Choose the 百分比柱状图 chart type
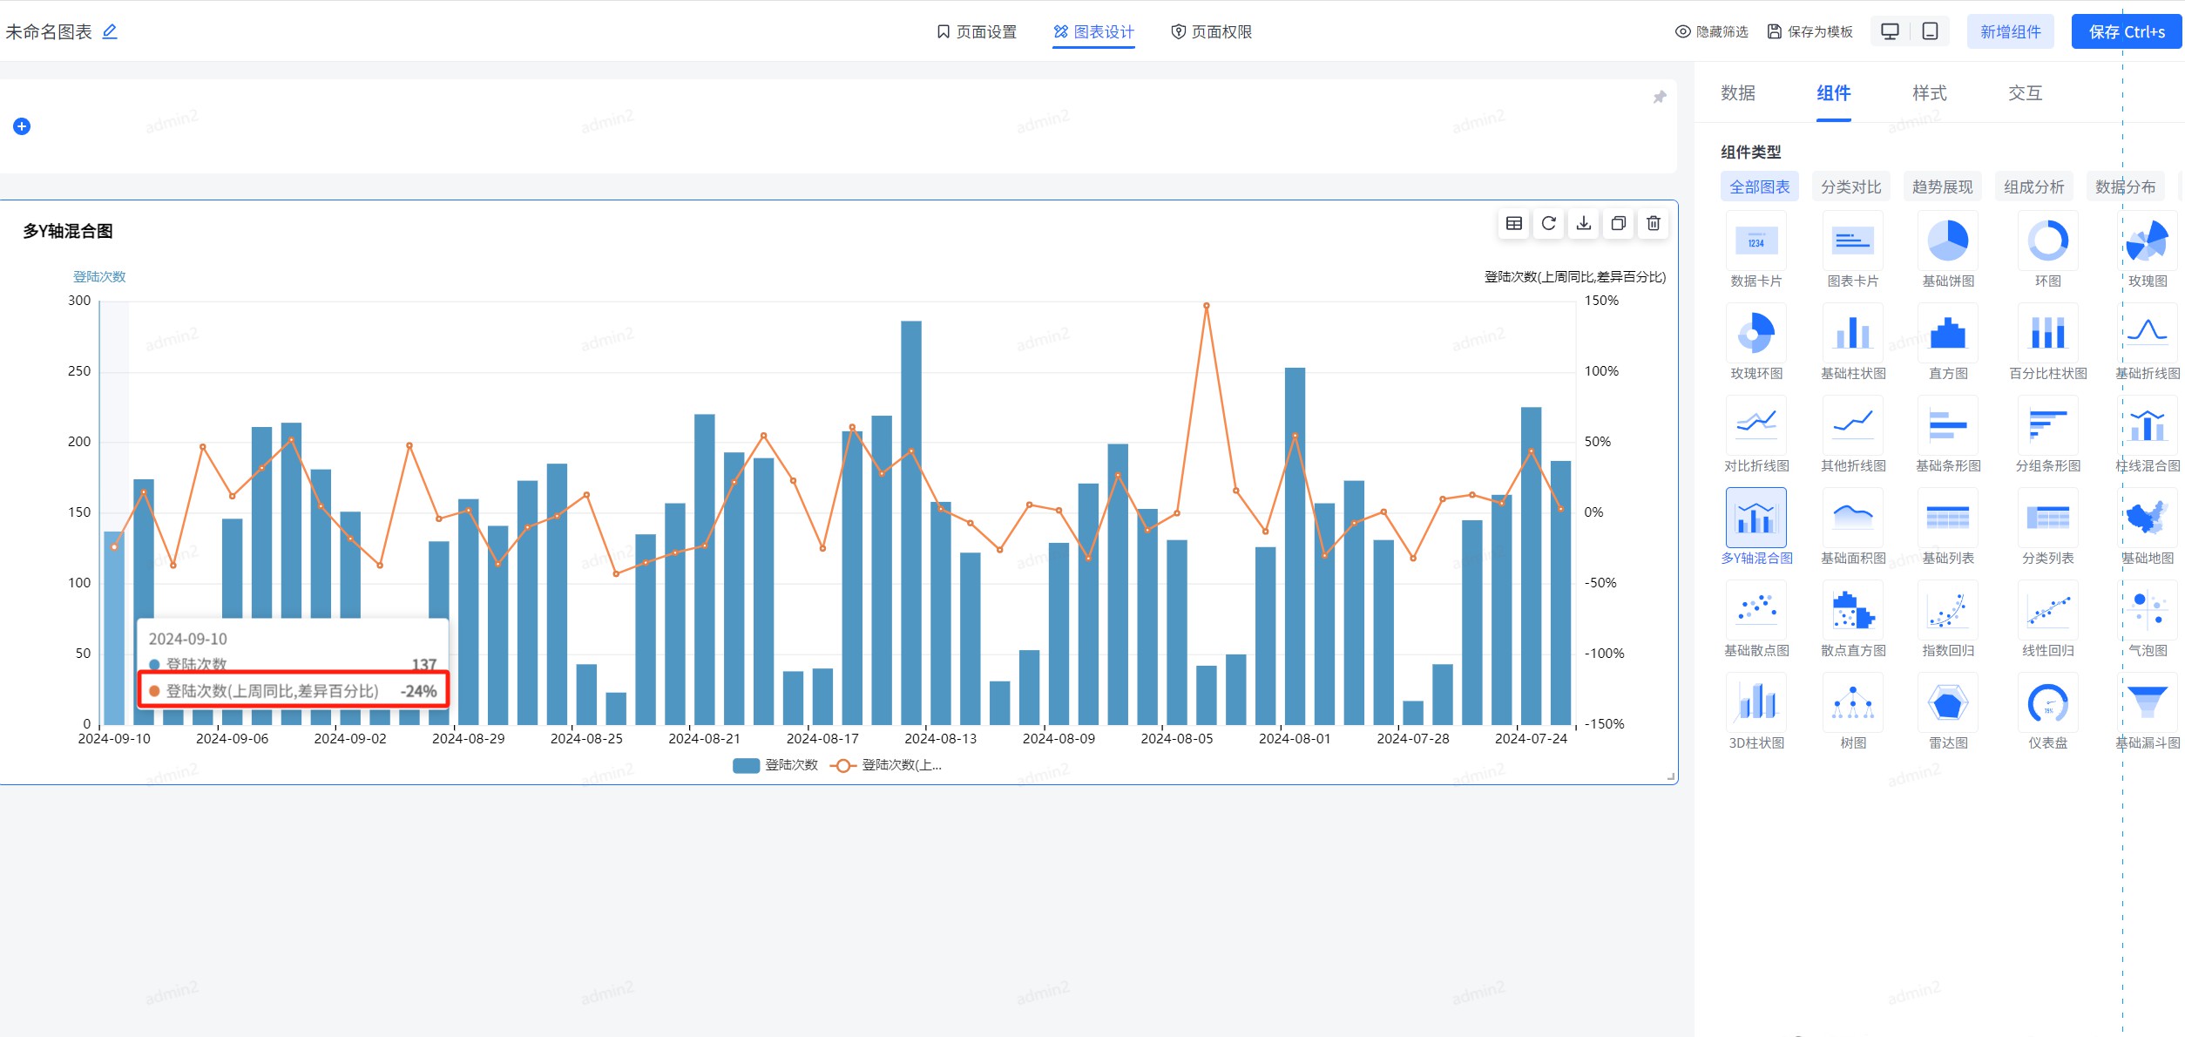Image resolution: width=2185 pixels, height=1037 pixels. (2048, 343)
